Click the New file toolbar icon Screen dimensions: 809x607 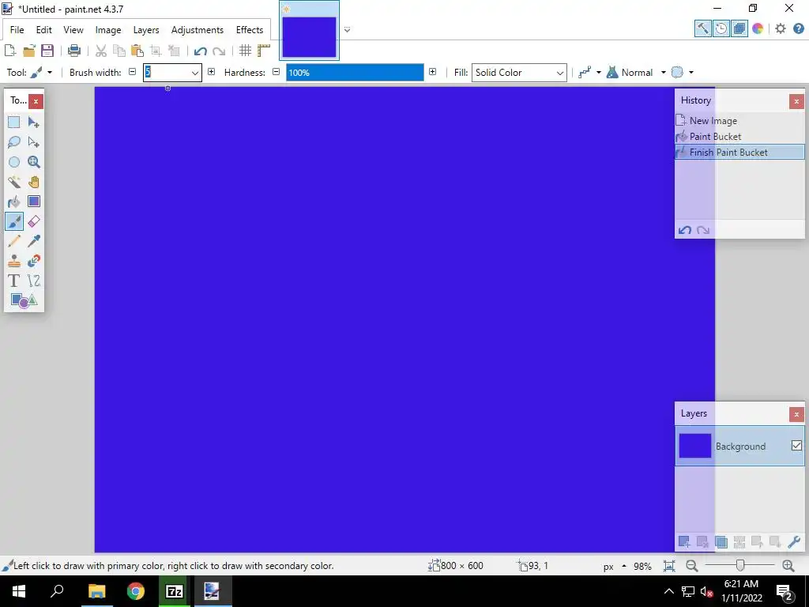click(9, 51)
